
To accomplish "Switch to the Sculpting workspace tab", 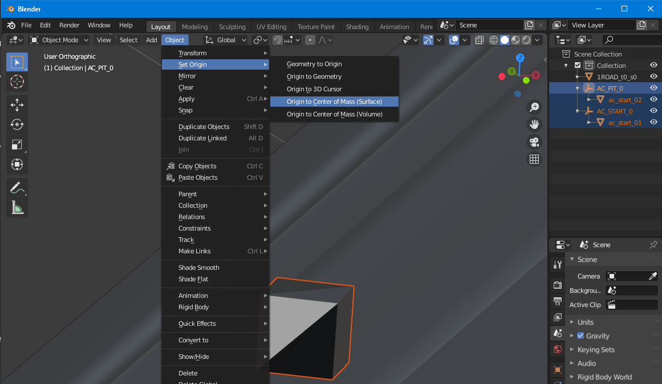I will pos(232,27).
